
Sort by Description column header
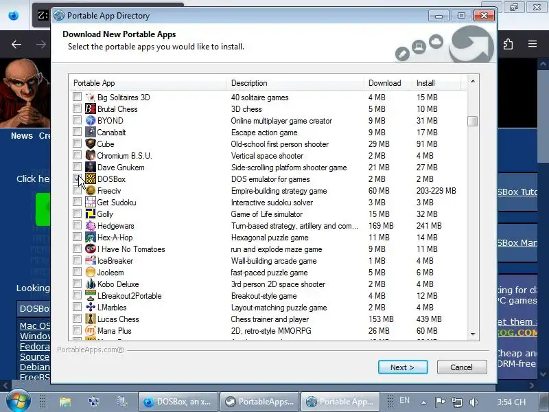pos(296,83)
